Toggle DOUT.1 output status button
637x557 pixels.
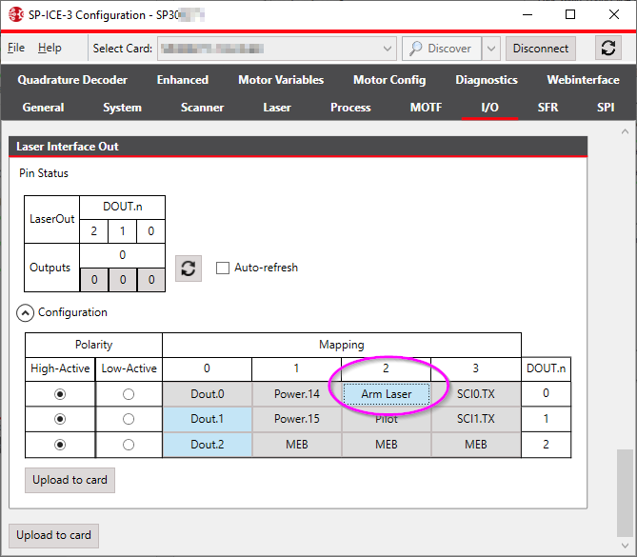pos(123,280)
